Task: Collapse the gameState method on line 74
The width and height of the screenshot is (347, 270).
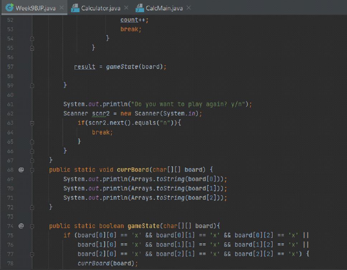Action: (32, 226)
